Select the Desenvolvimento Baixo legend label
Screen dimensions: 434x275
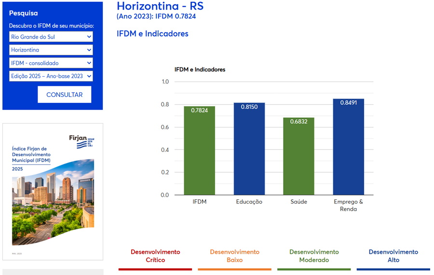click(234, 256)
